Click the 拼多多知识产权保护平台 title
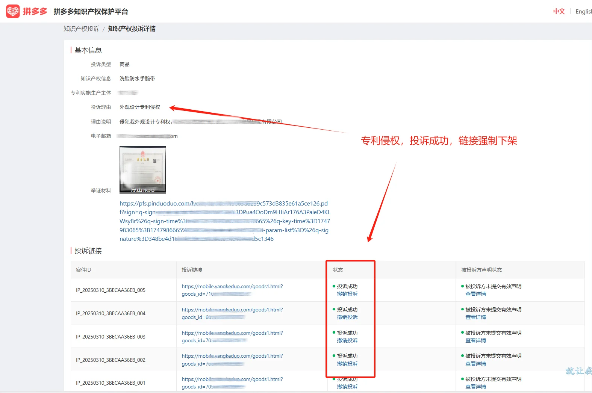Image resolution: width=592 pixels, height=393 pixels. pyautogui.click(x=91, y=12)
